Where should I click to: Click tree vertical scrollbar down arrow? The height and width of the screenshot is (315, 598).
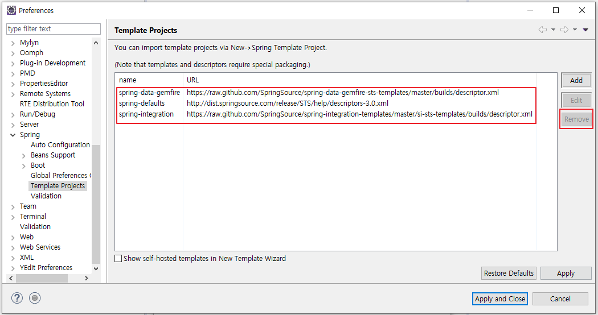pos(96,268)
